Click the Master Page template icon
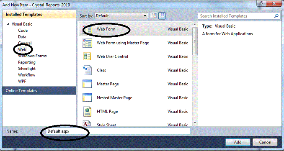 pos(87,84)
